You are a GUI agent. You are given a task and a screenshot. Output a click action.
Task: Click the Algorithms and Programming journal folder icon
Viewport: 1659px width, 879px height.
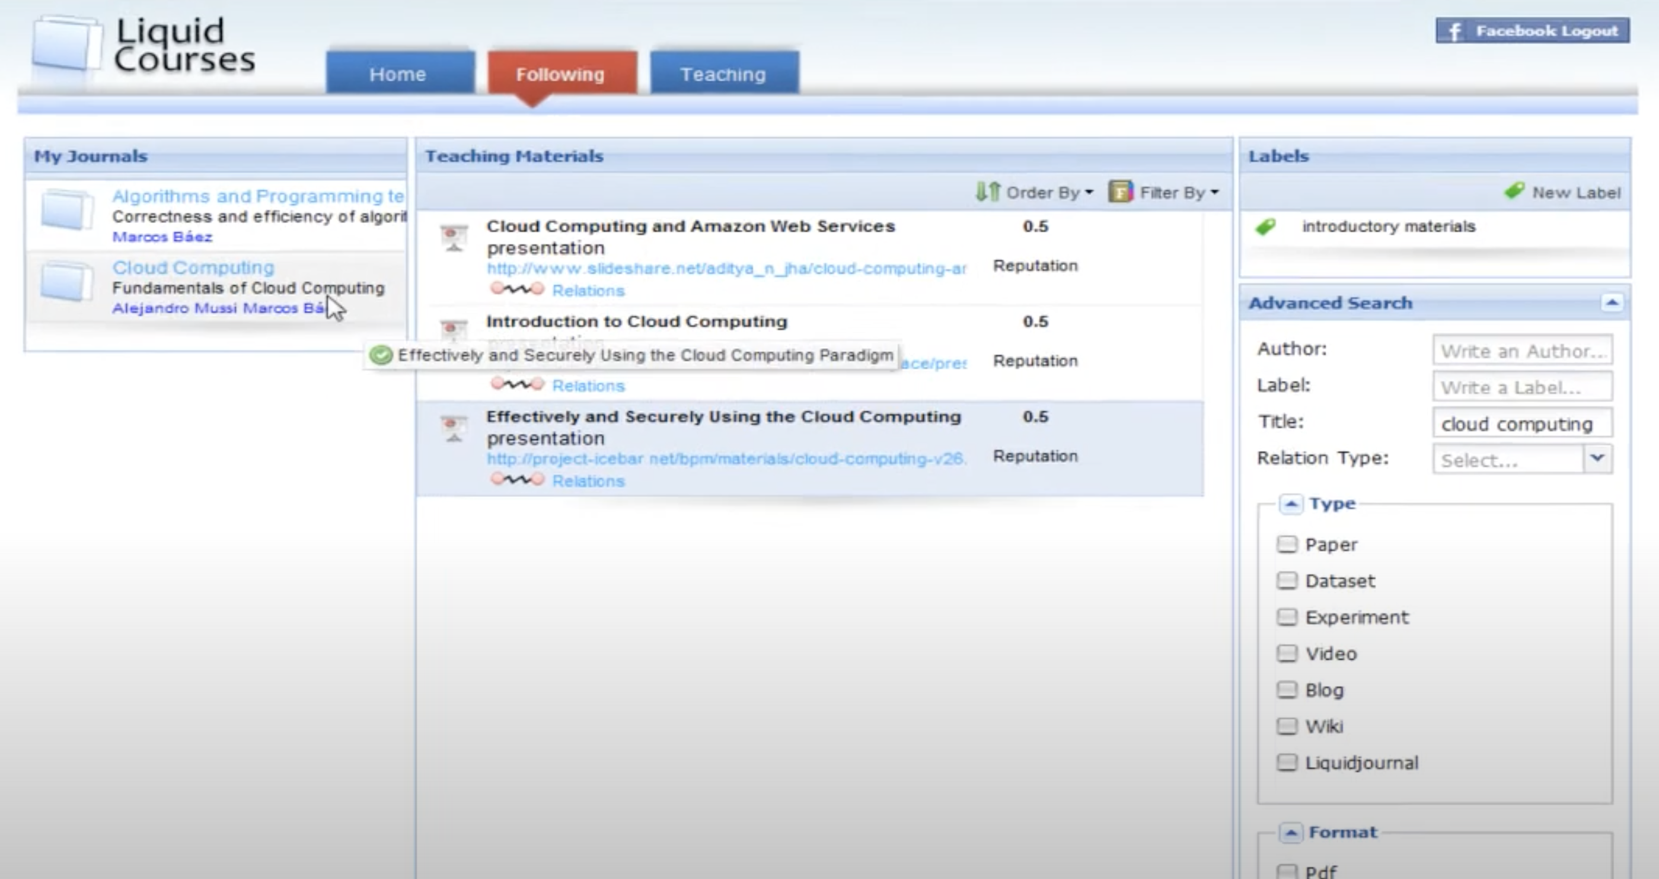[x=67, y=209]
